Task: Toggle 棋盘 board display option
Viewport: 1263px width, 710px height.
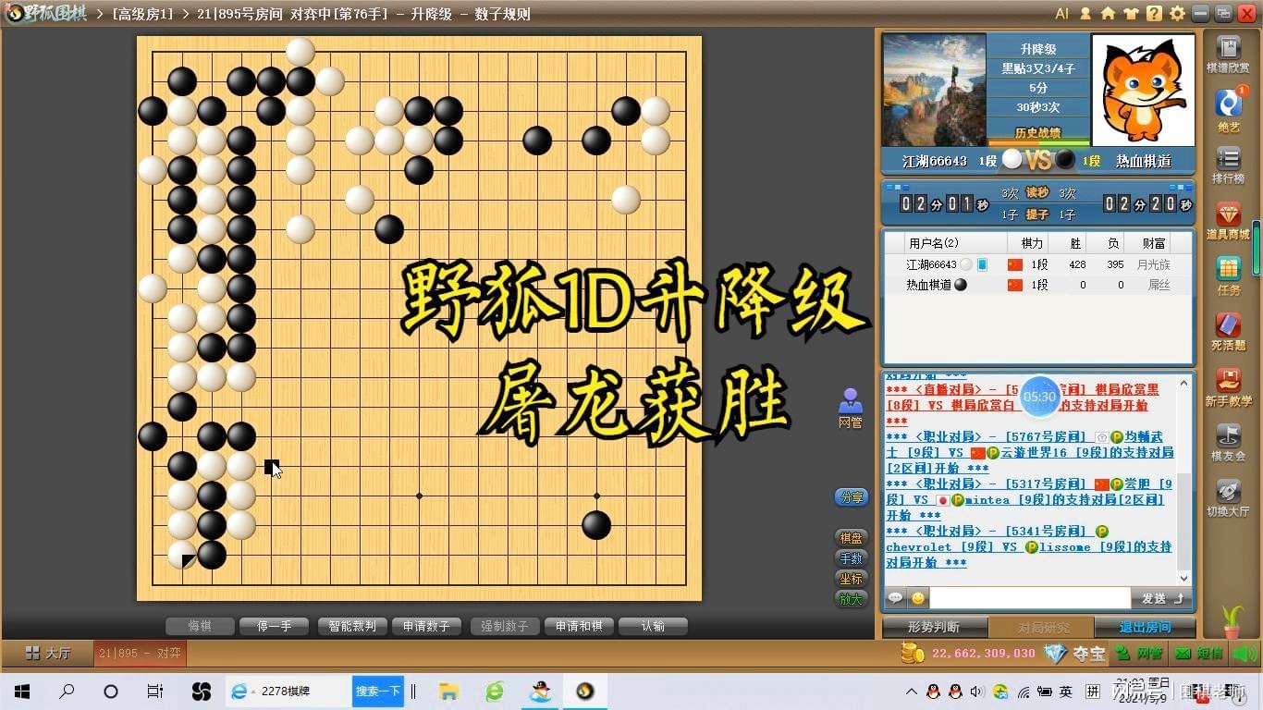Action: click(x=851, y=538)
